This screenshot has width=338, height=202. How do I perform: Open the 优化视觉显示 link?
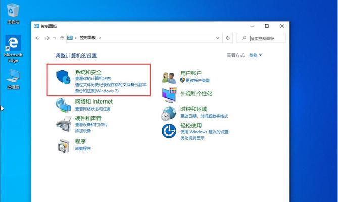point(192,138)
